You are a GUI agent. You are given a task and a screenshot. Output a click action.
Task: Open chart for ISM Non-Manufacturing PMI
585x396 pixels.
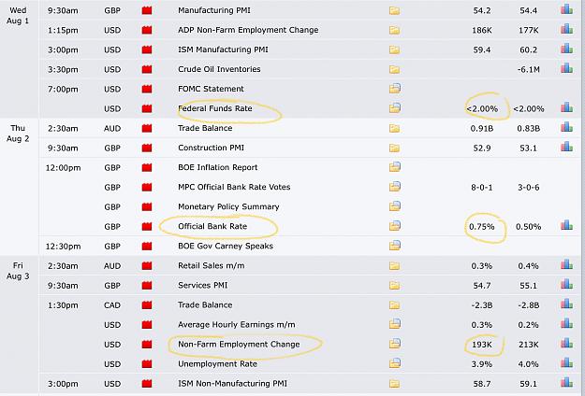[566, 383]
